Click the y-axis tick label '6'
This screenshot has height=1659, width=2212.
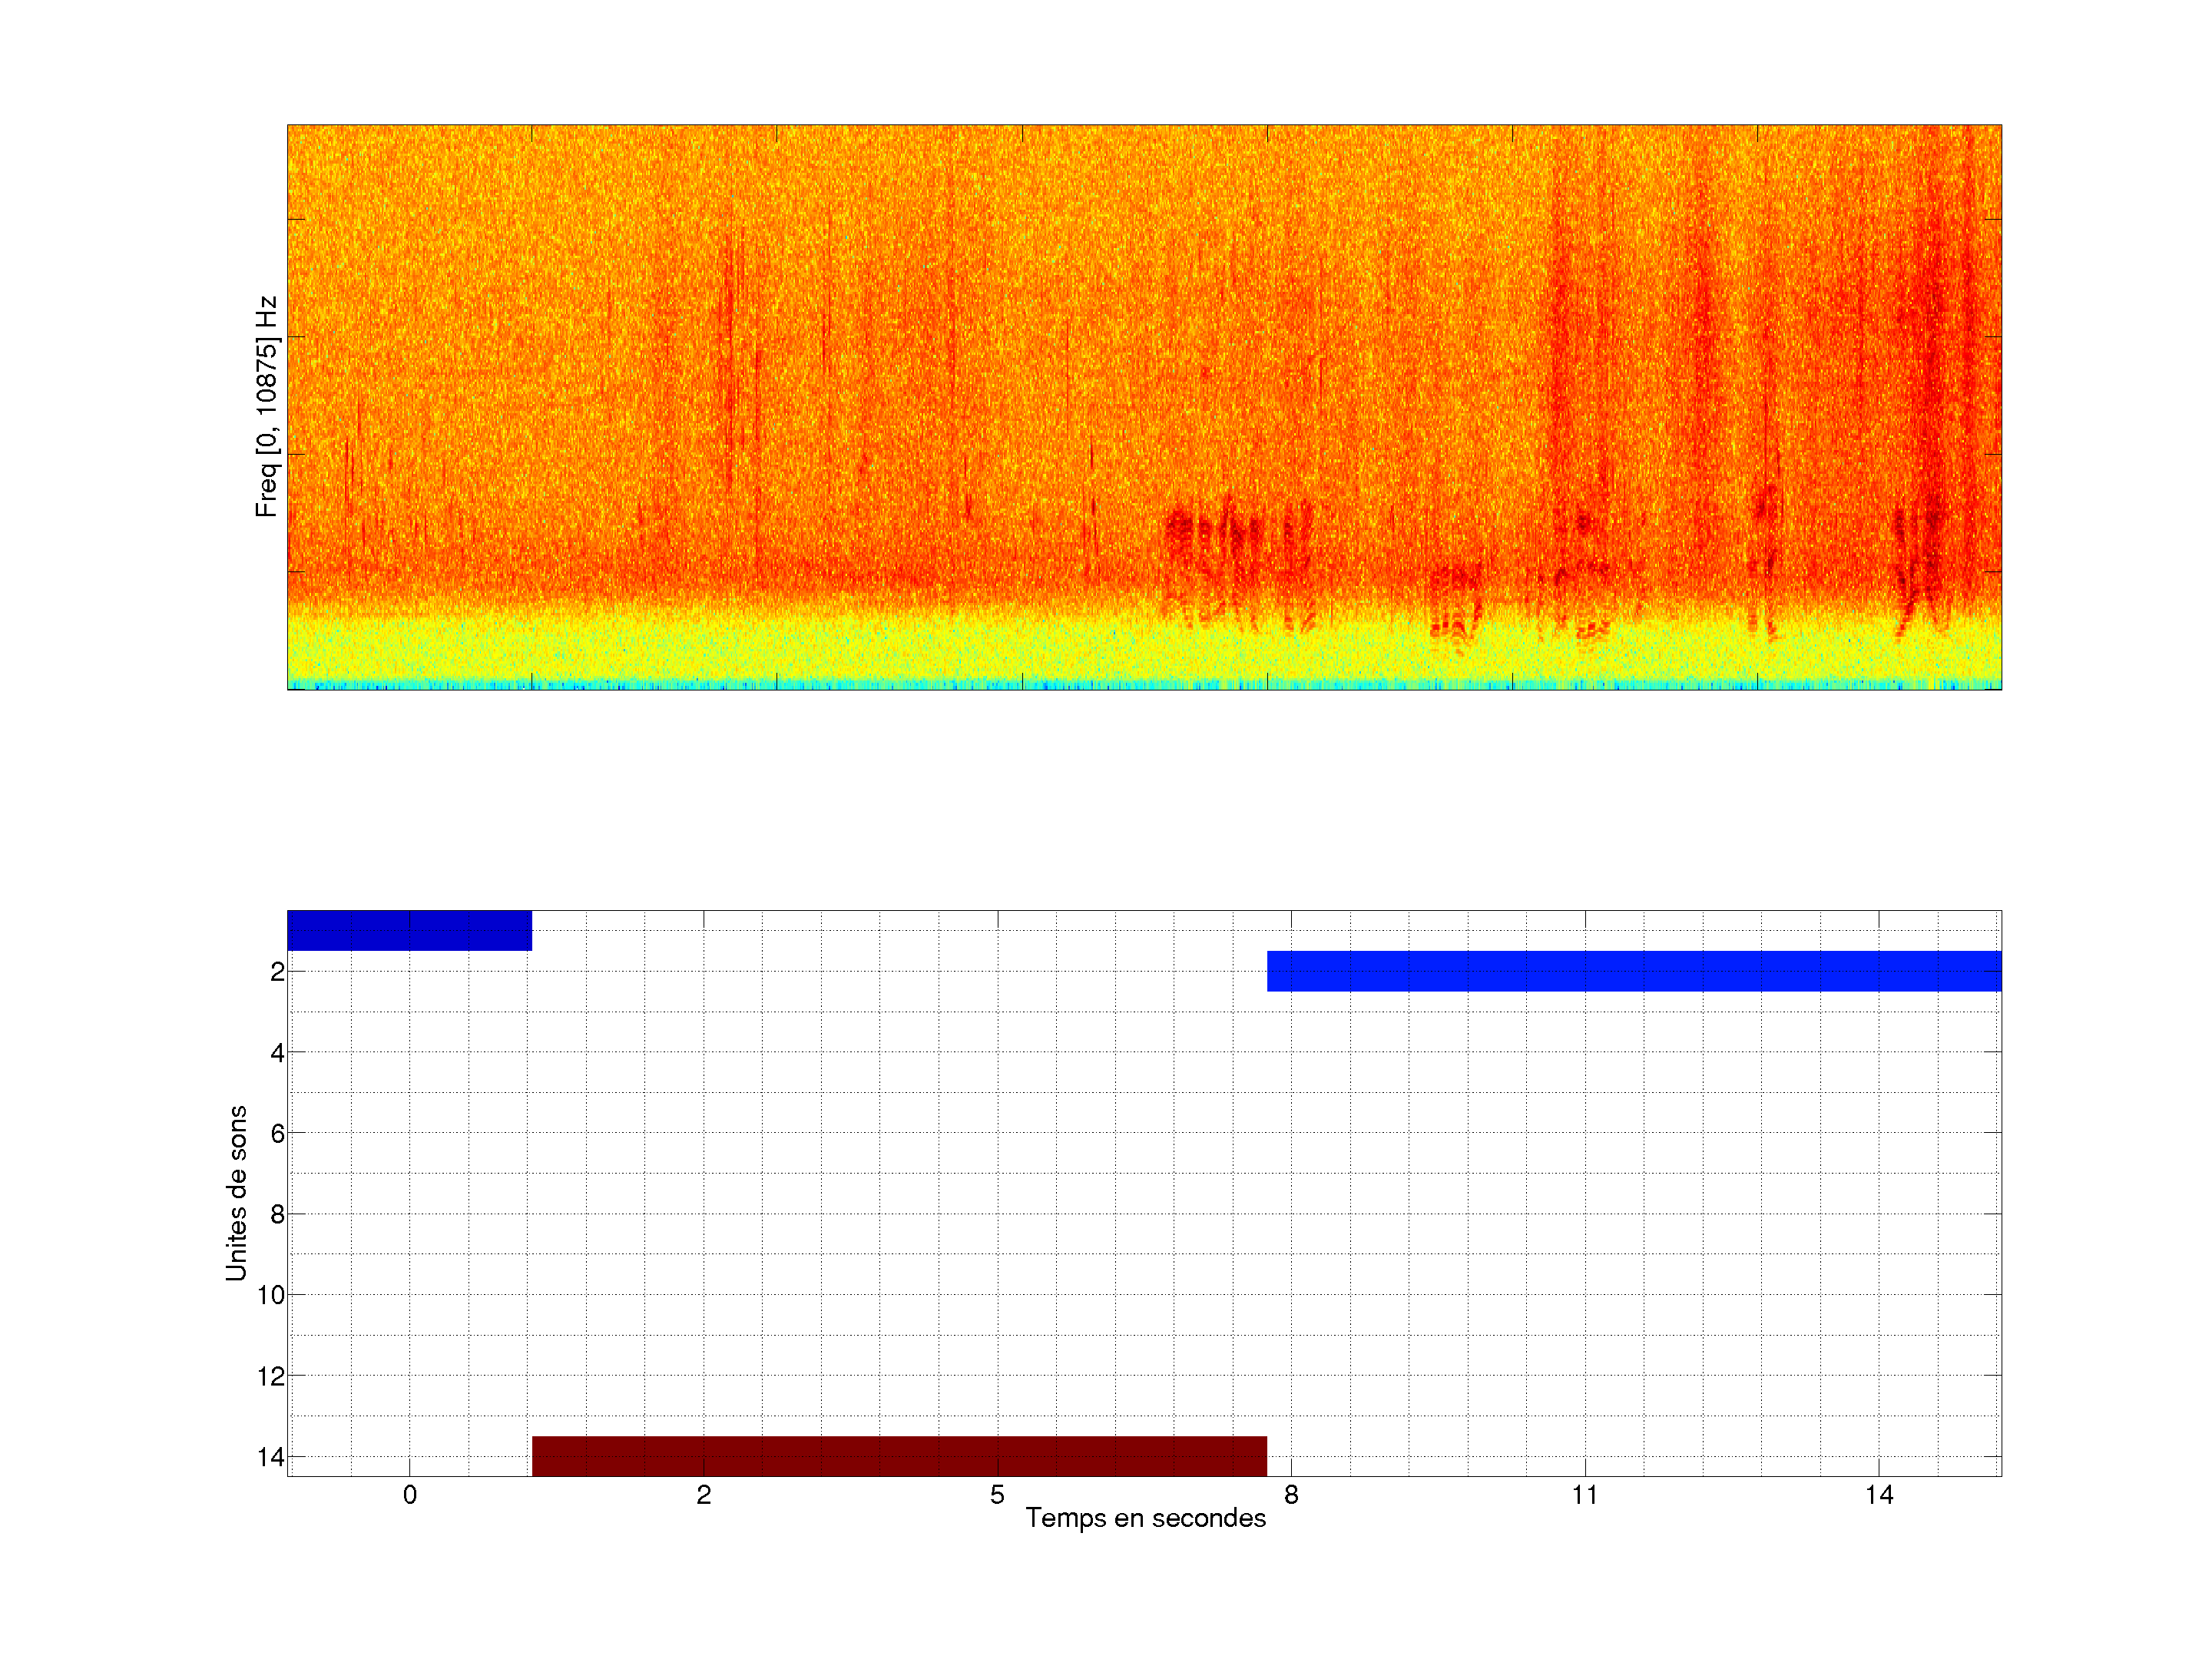tap(277, 1133)
